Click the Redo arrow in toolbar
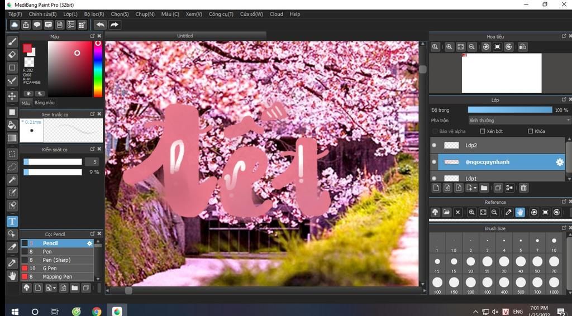Screen dimensions: 572x316 click(114, 25)
